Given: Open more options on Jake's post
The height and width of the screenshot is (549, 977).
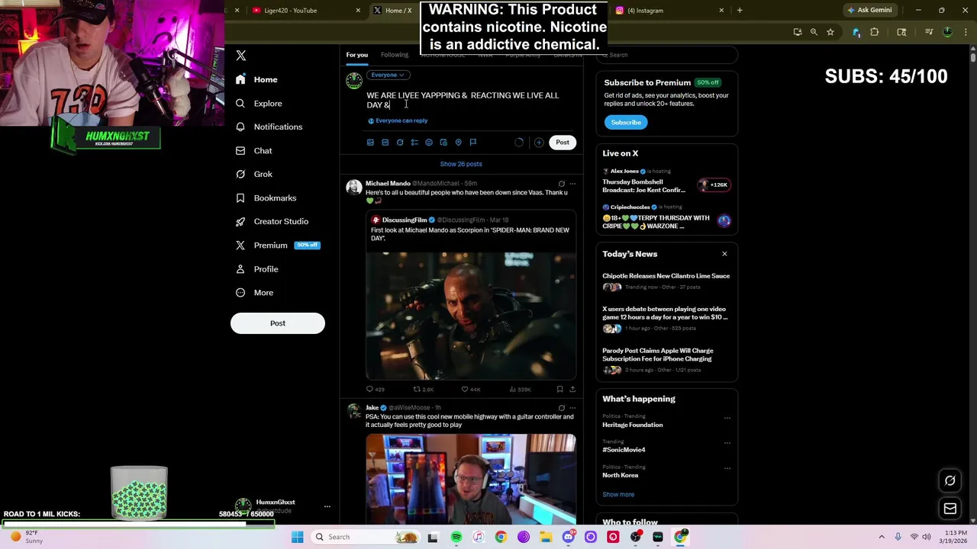Looking at the screenshot, I should pyautogui.click(x=572, y=408).
